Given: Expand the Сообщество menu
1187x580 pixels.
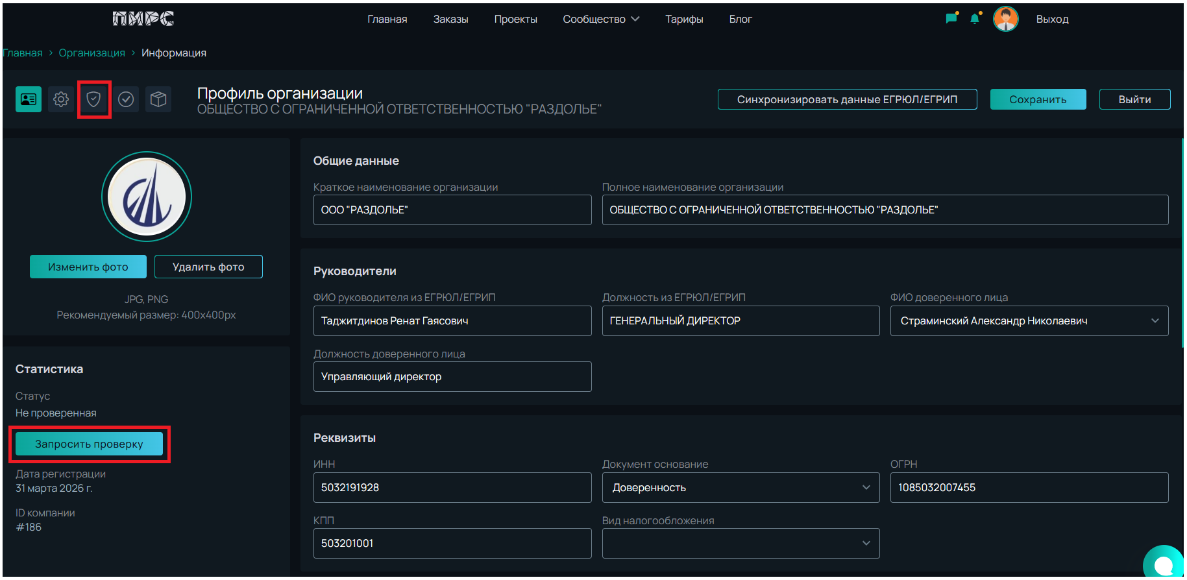Looking at the screenshot, I should tap(600, 19).
